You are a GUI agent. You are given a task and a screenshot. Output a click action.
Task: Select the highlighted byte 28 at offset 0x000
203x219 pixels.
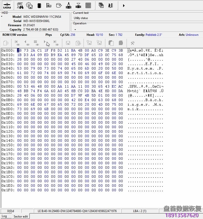pos(19,50)
